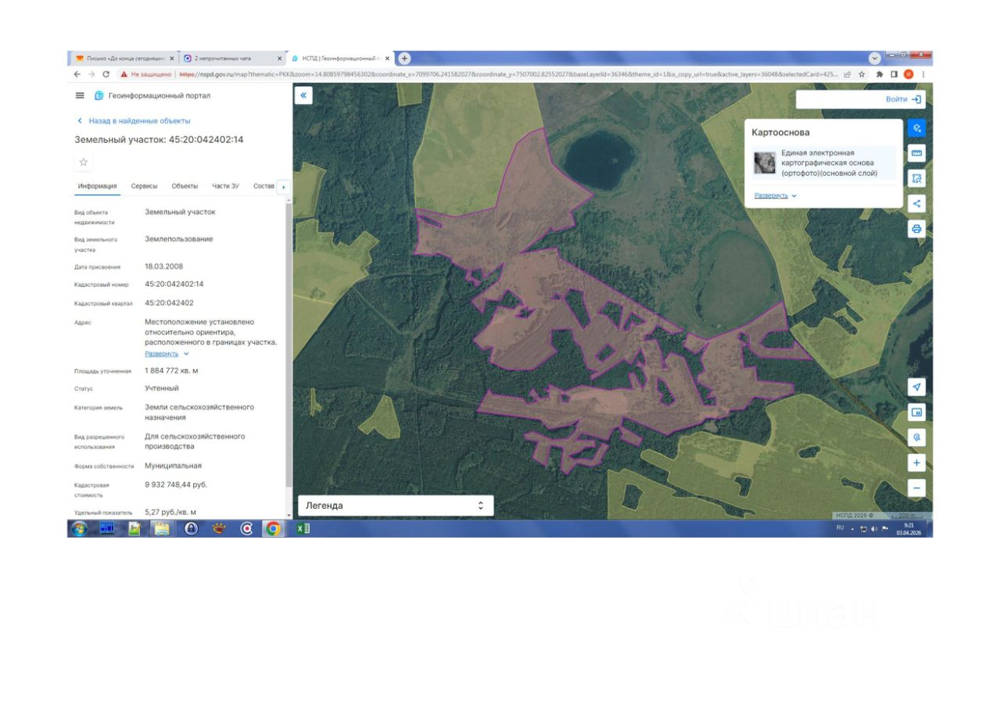1001x708 pixels.
Task: Switch to the Информация tab
Action: coord(98,186)
